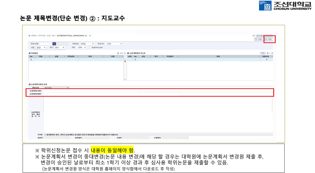Image resolution: width=315 pixels, height=173 pixels.
Task: Open the 과정 전체 dropdown
Action: pyautogui.click(x=81, y=48)
